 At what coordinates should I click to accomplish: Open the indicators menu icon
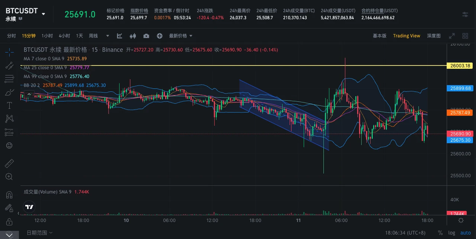[119, 36]
